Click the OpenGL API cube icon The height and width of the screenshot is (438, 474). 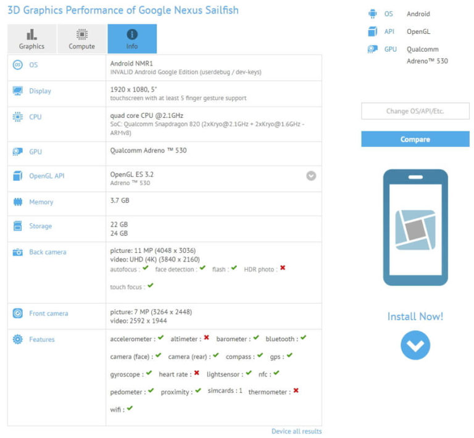(x=17, y=176)
